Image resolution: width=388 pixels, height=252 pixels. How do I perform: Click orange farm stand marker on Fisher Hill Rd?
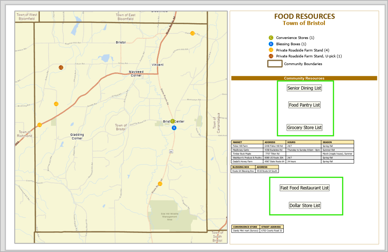coord(192,33)
